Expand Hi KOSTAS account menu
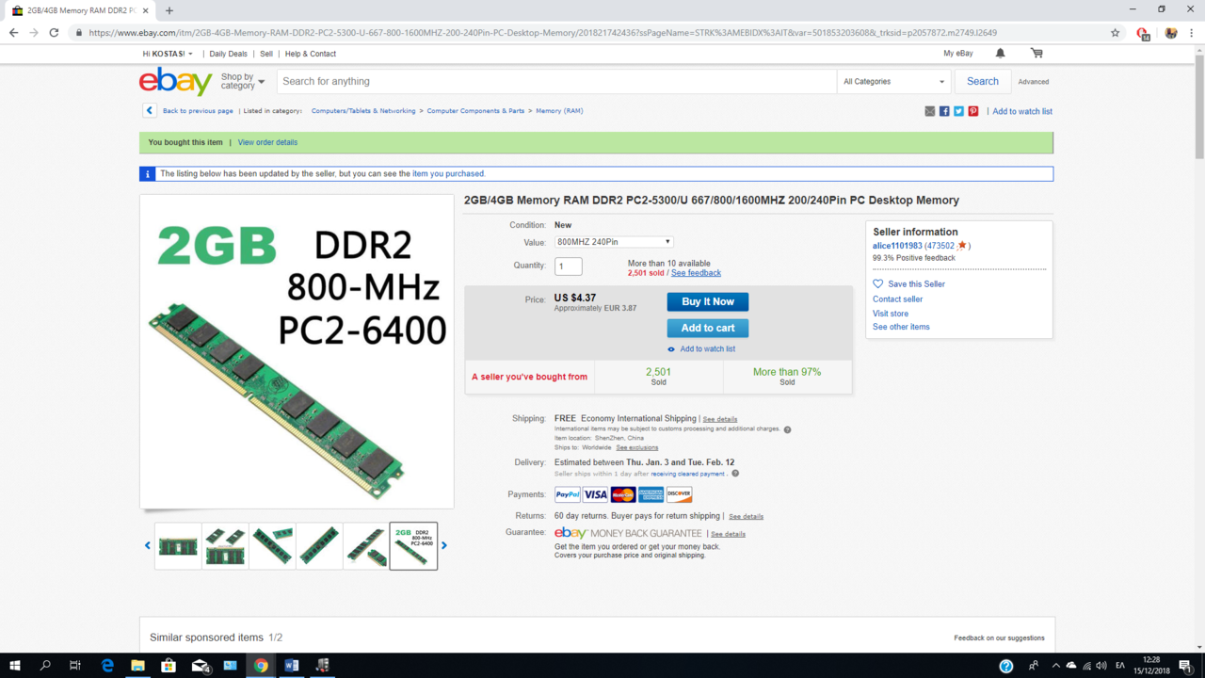 (168, 54)
